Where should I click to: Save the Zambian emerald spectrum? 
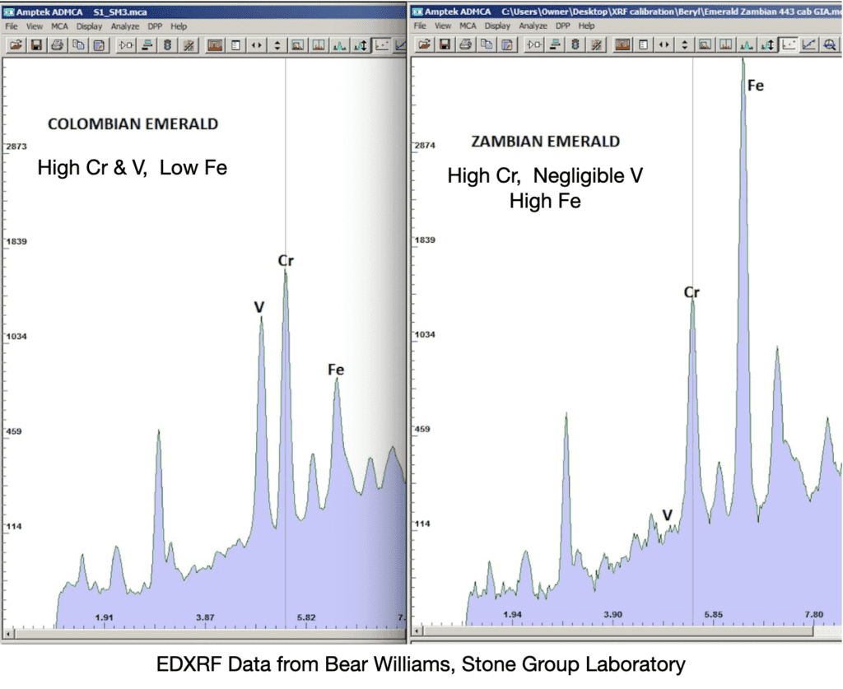[444, 45]
